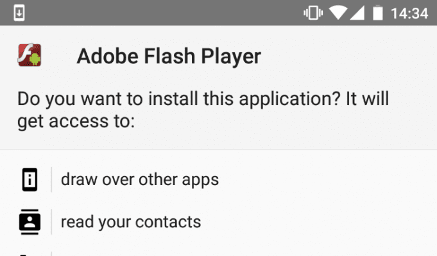Screen dimensions: 437x256
Task: Tap the draw over other apps icon
Action: [x=30, y=180]
